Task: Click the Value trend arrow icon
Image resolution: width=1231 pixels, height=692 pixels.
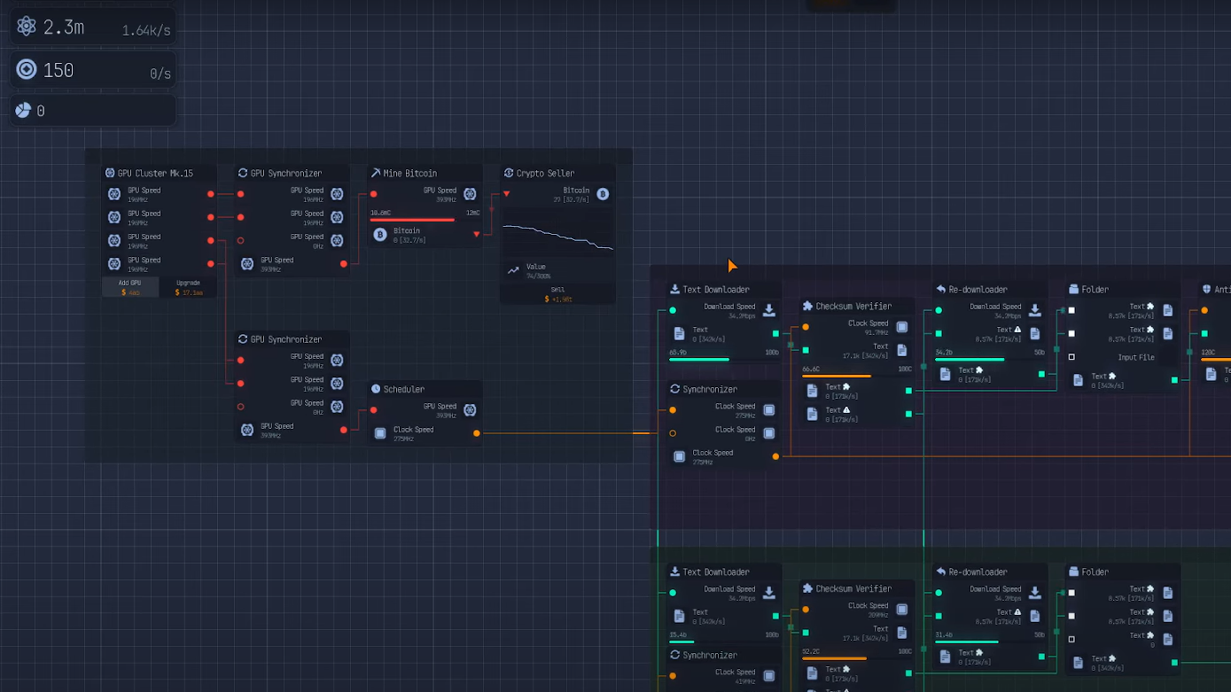Action: [513, 270]
